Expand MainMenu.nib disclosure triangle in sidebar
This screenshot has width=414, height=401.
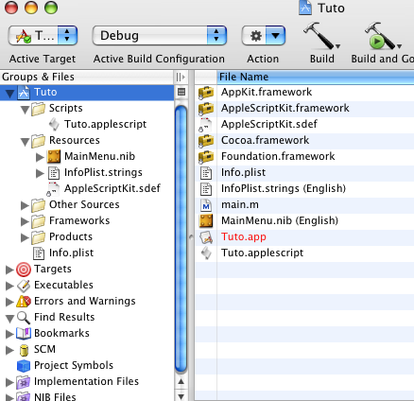40,157
